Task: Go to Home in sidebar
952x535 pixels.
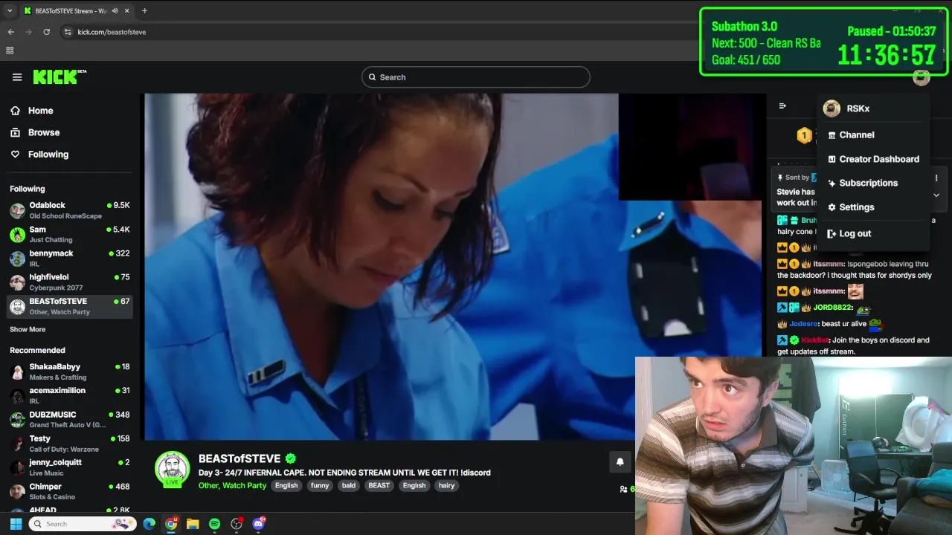Action: (41, 111)
